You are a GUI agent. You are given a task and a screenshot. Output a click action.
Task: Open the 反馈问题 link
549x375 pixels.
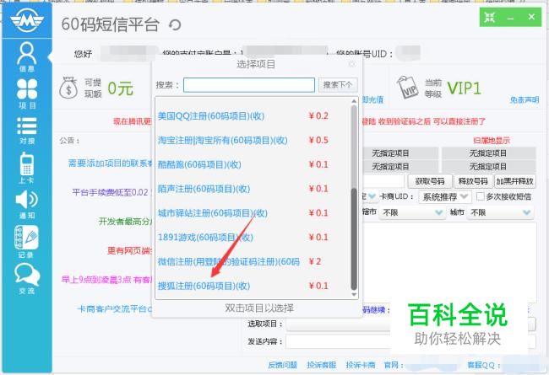[283, 365]
